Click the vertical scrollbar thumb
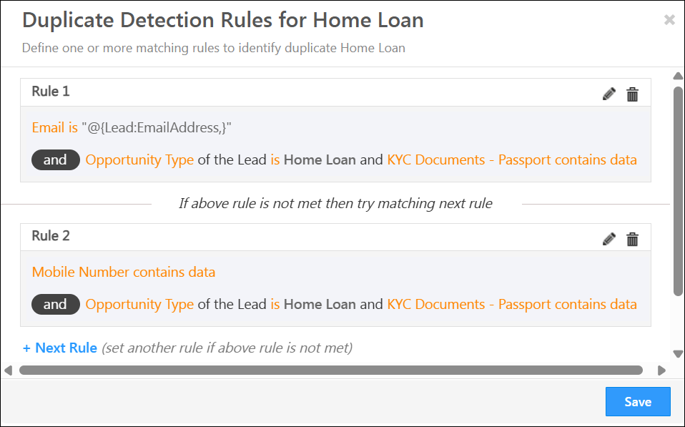The width and height of the screenshot is (685, 427). (x=678, y=192)
